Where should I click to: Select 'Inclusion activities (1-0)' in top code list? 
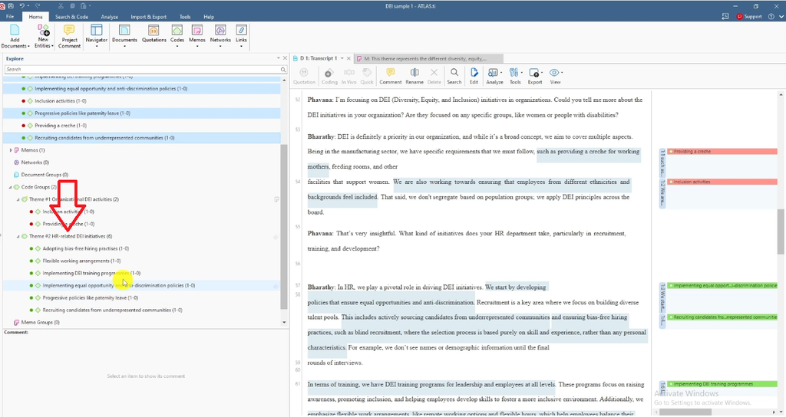click(x=60, y=101)
